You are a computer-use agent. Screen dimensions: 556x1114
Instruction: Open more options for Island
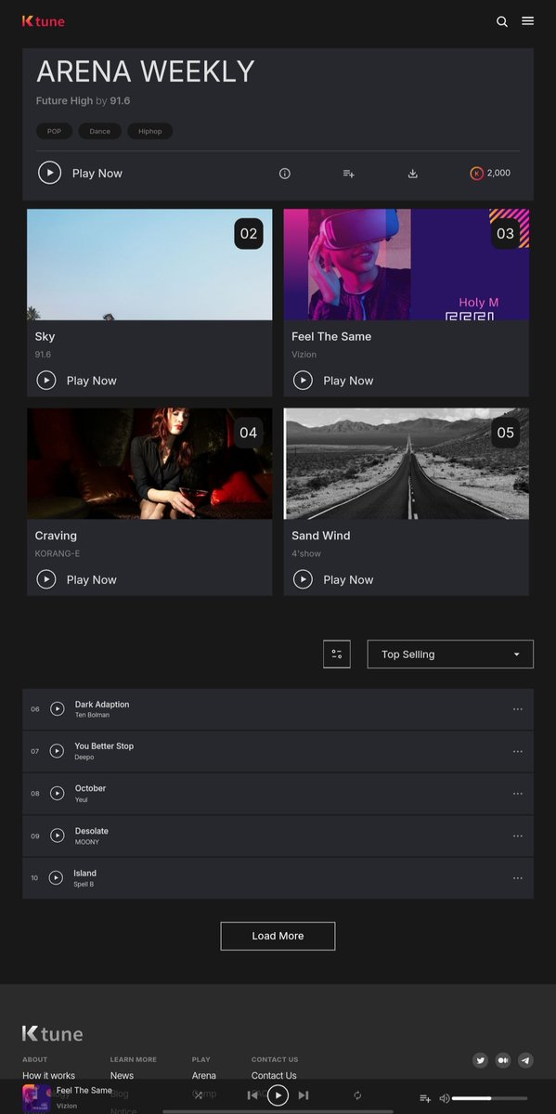click(x=518, y=878)
